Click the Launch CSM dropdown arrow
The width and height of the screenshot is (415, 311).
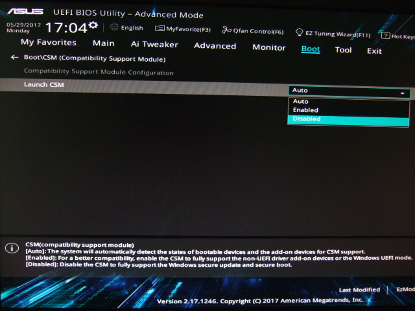pyautogui.click(x=403, y=93)
